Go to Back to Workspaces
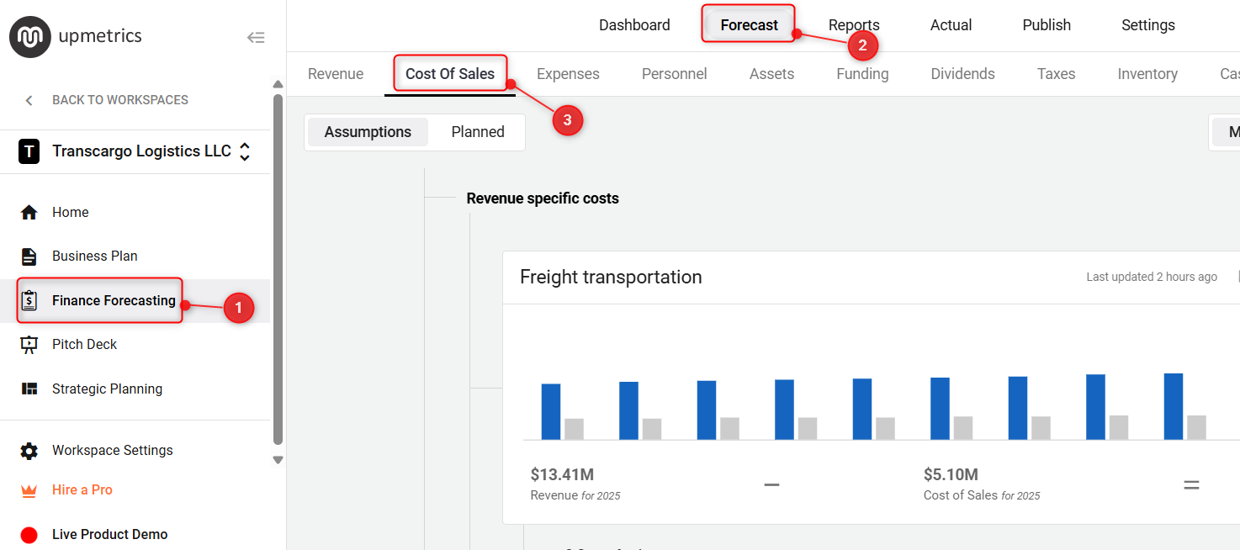This screenshot has height=550, width=1240. pos(120,100)
